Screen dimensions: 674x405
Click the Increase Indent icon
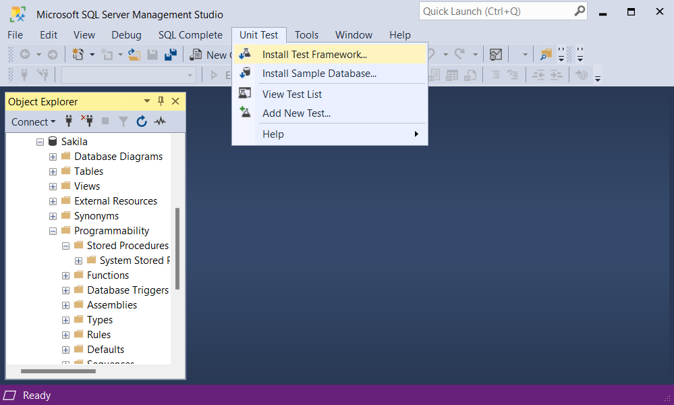coord(556,75)
